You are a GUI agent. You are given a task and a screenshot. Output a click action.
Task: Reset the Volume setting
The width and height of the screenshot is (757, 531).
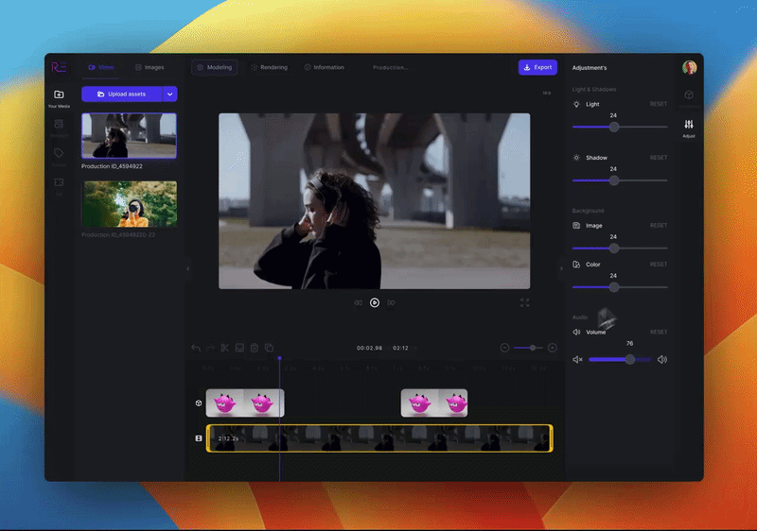coord(659,332)
